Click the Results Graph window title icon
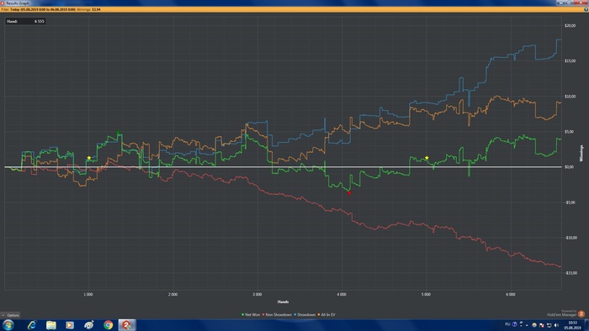Screen dimensions: 589x331 coord(3,3)
